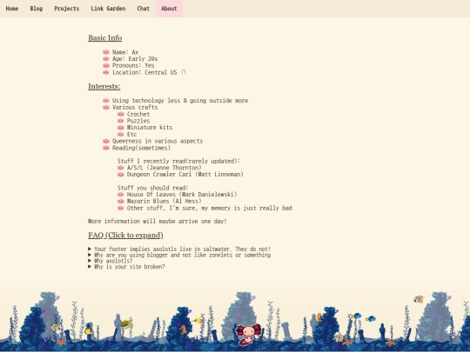470x352 pixels.
Task: Go to the Blog section
Action: point(37,9)
